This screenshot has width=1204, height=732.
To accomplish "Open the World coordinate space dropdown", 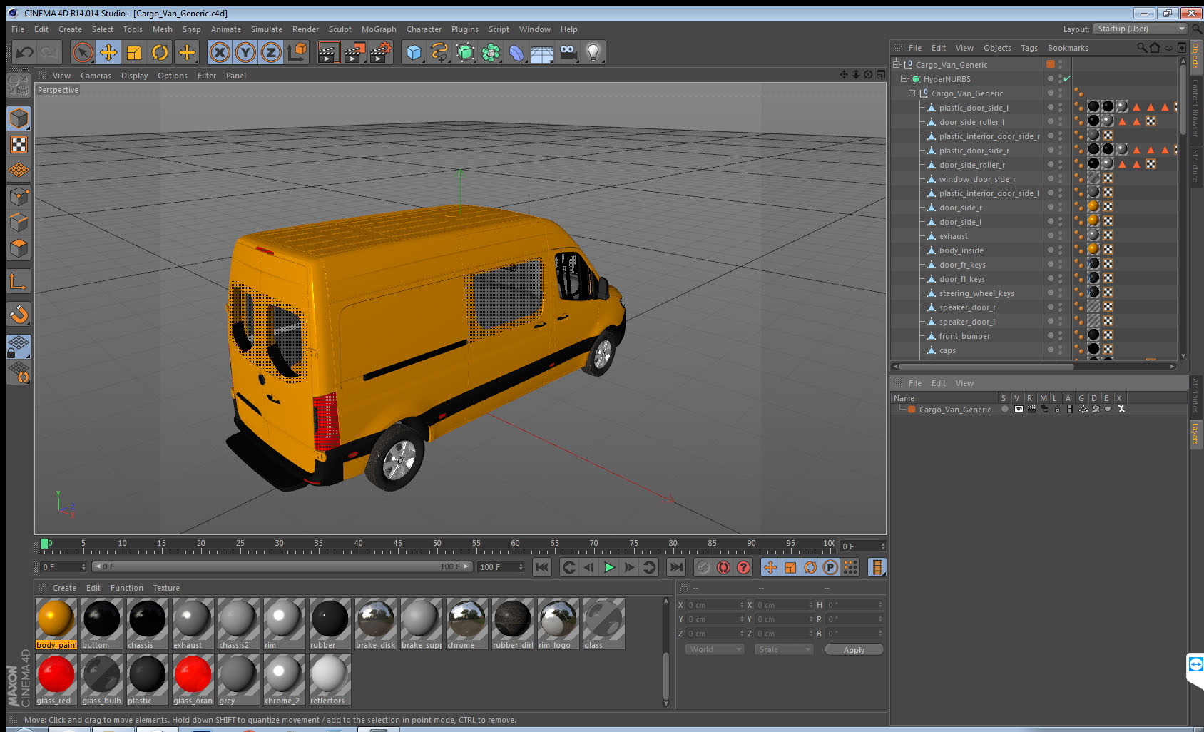I will point(715,649).
